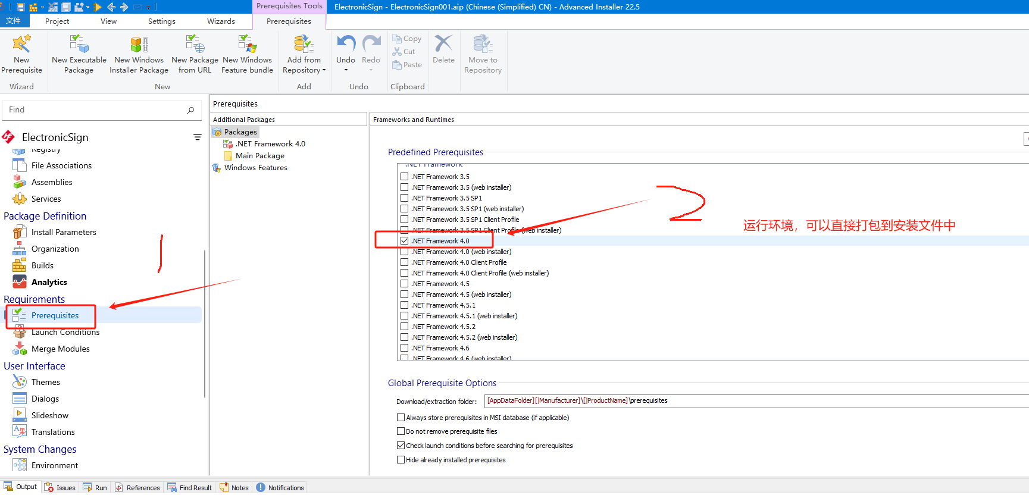Switch to the Wizards ribbon tab

221,21
